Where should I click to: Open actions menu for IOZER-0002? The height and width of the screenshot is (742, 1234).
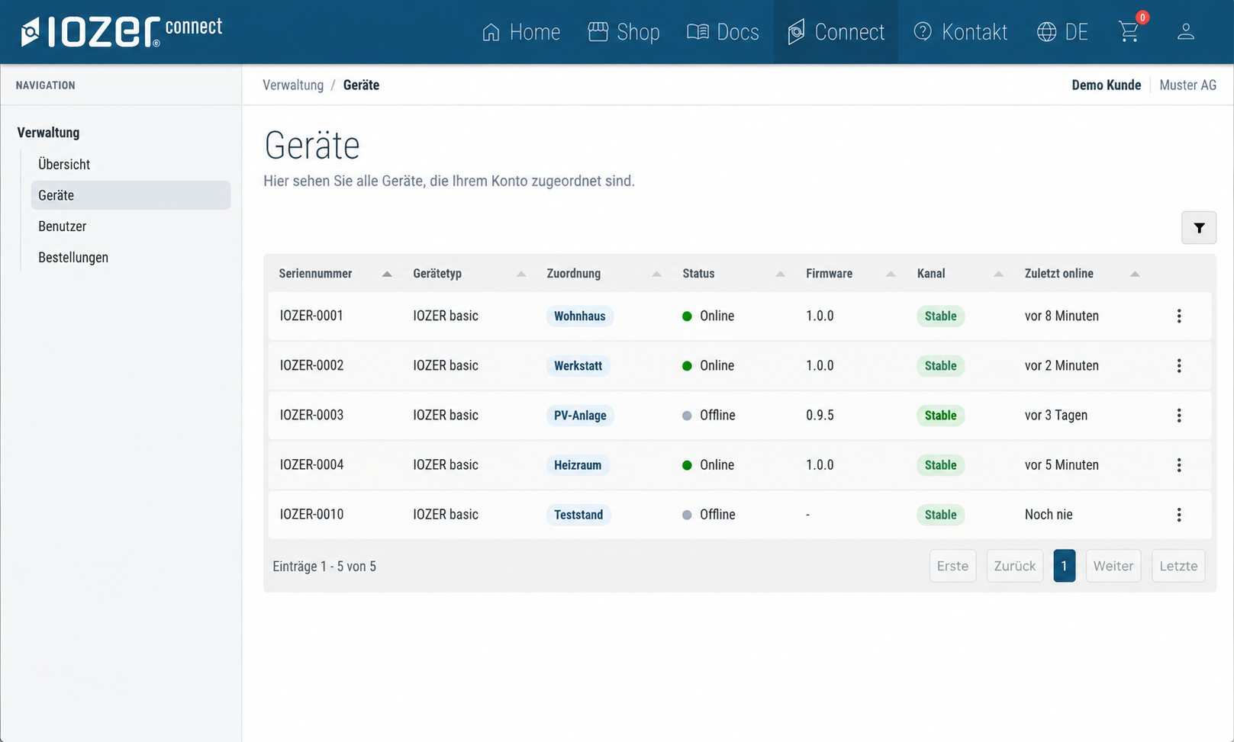pyautogui.click(x=1179, y=365)
